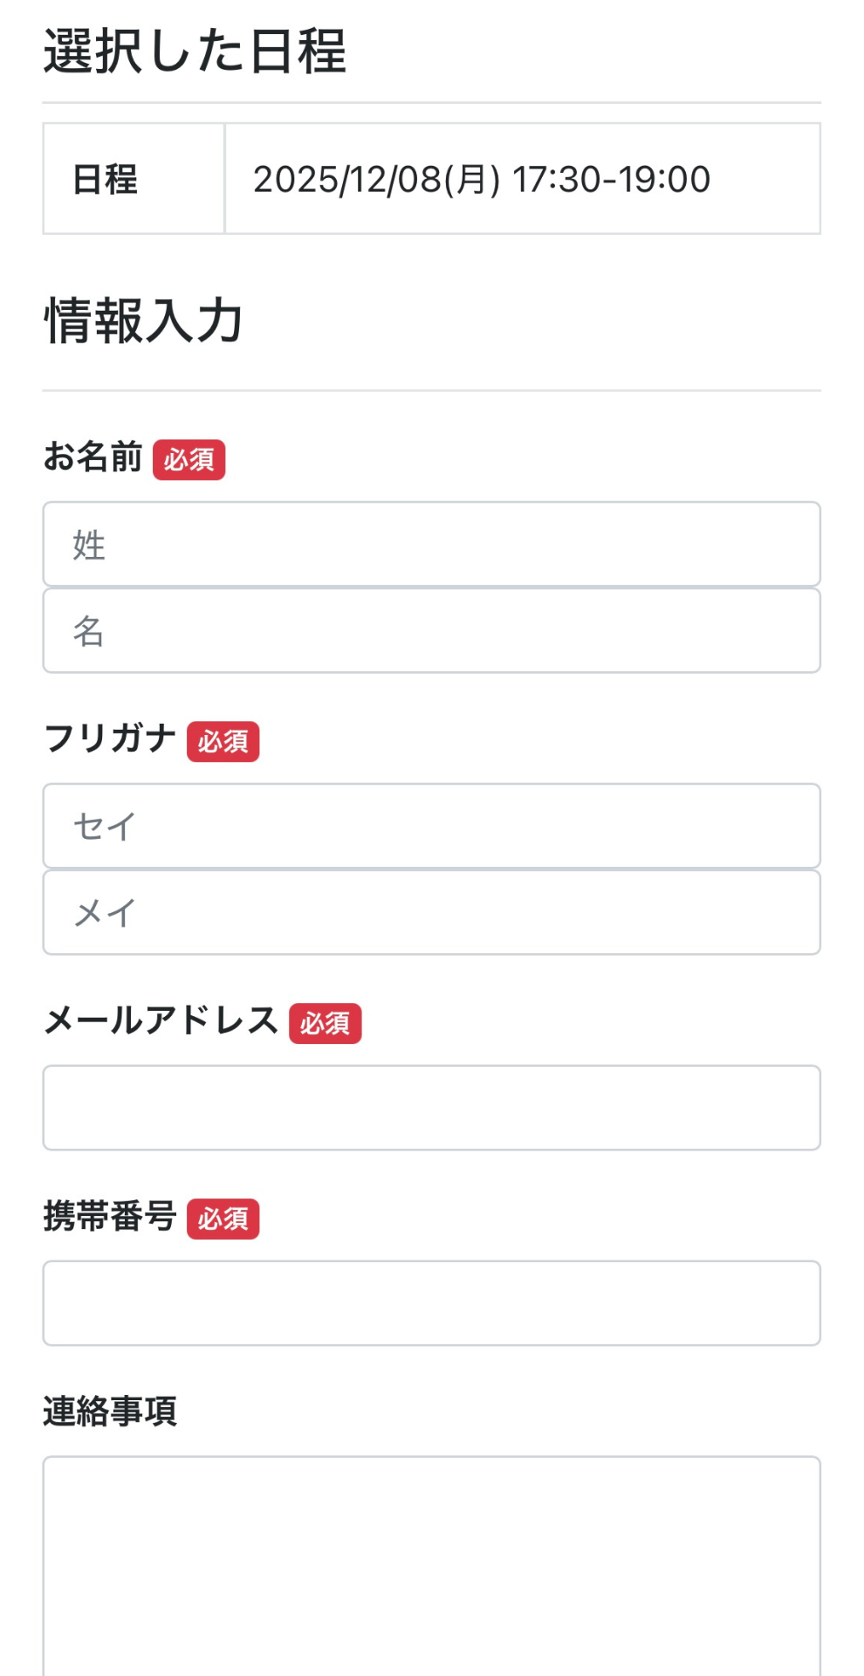The height and width of the screenshot is (1676, 864).
Task: Click the 名 (first name) input field
Action: tap(431, 630)
